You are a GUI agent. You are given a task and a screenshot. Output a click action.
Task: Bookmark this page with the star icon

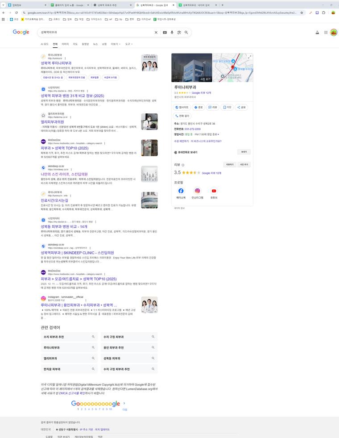click(x=302, y=13)
